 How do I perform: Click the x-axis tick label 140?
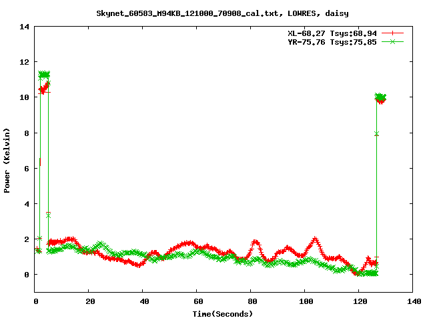[414, 301]
